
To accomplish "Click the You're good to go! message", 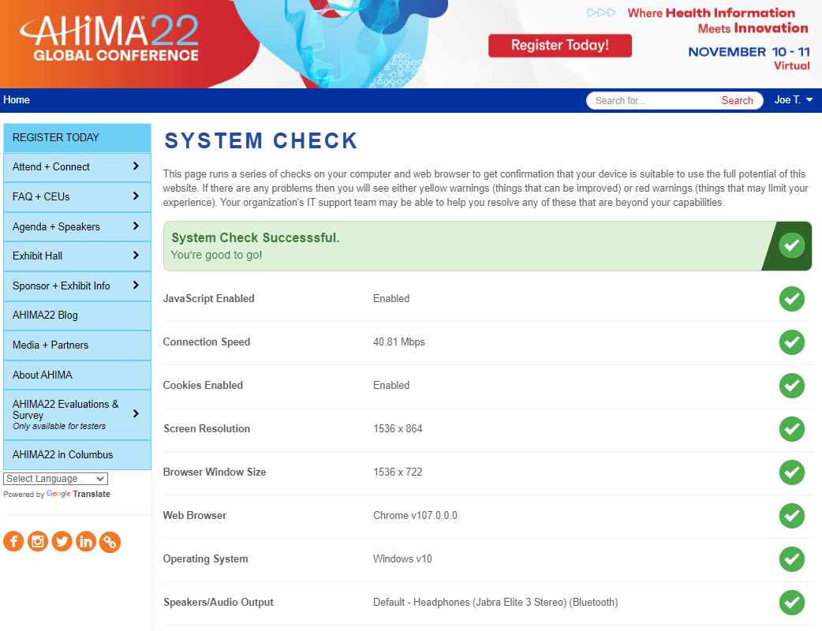I will (216, 256).
